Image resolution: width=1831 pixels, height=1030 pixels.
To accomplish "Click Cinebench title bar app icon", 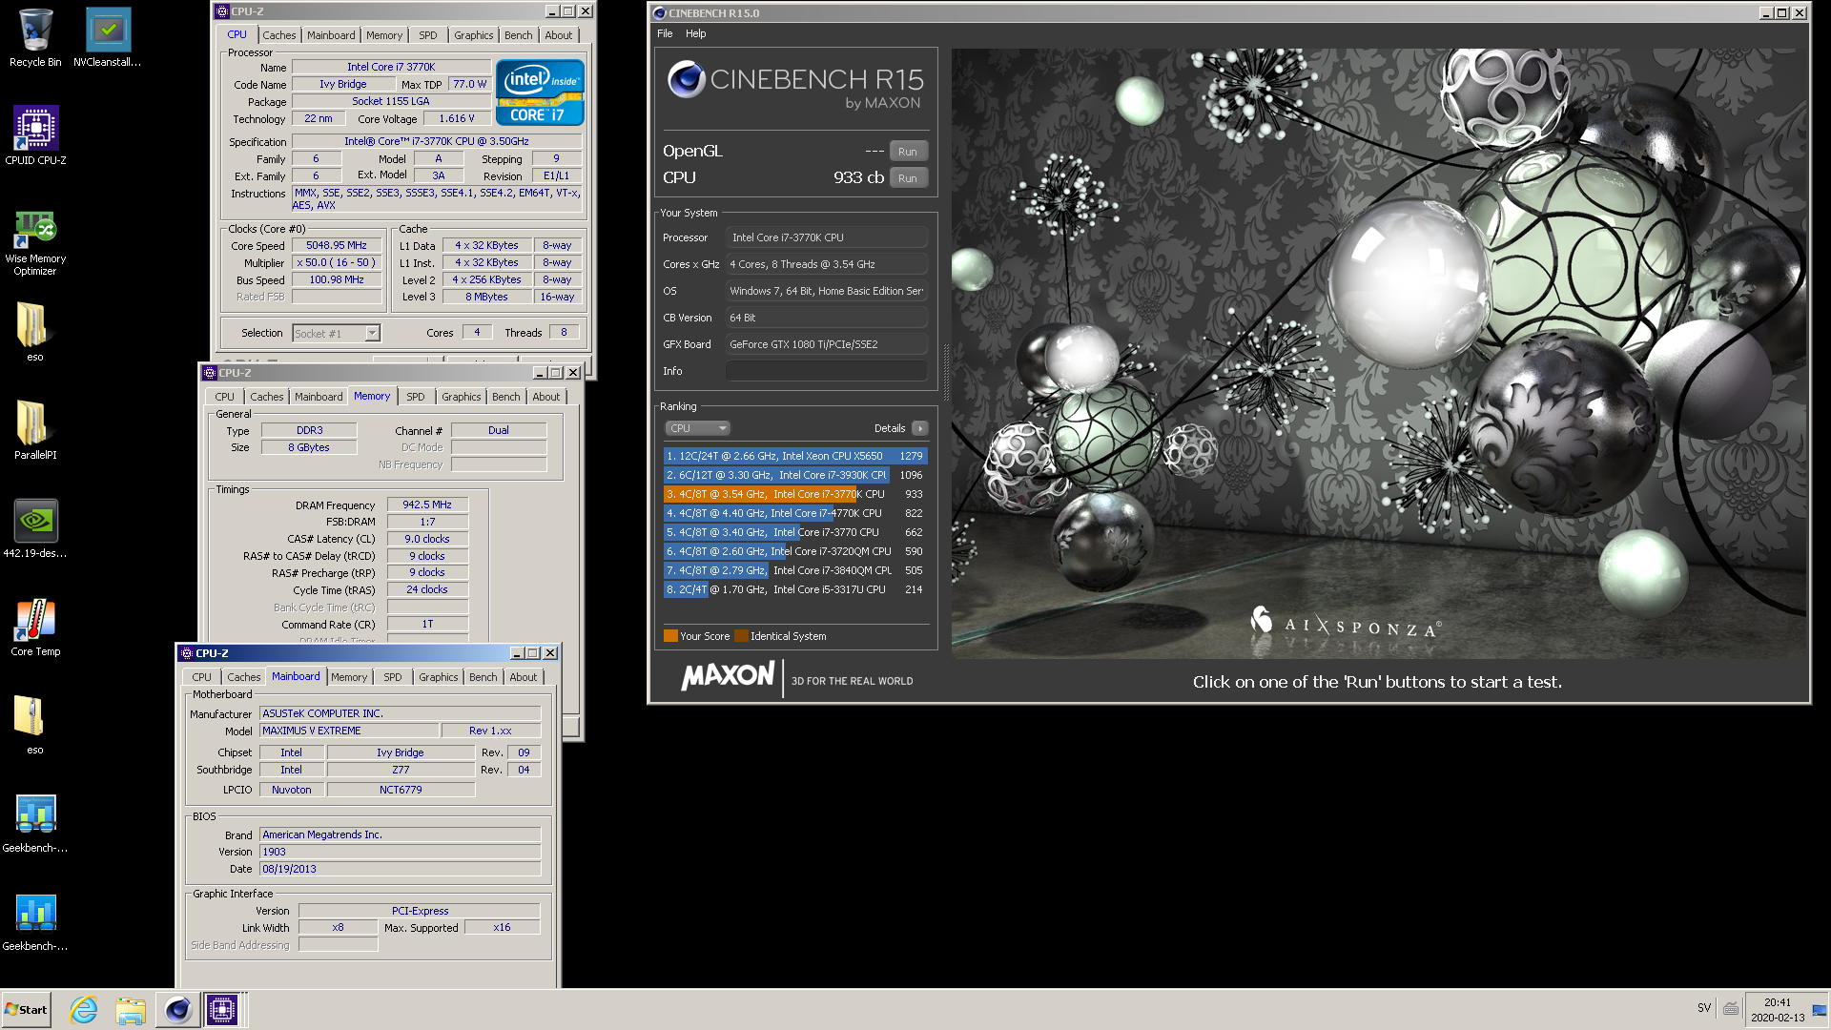I will [x=659, y=13].
